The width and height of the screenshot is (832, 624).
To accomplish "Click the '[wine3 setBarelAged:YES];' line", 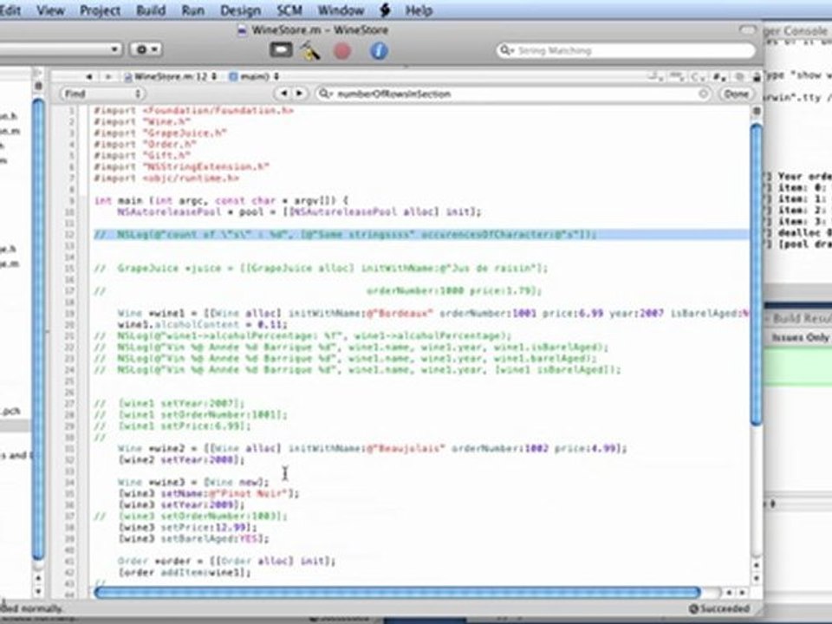I will (x=193, y=538).
